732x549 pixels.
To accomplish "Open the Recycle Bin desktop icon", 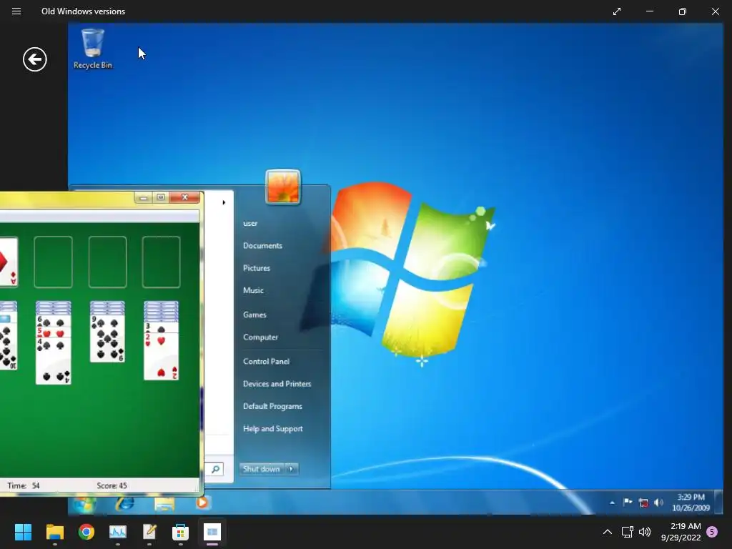I will (x=93, y=49).
